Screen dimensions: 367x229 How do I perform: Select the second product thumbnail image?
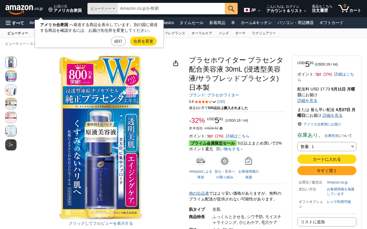coord(11,76)
